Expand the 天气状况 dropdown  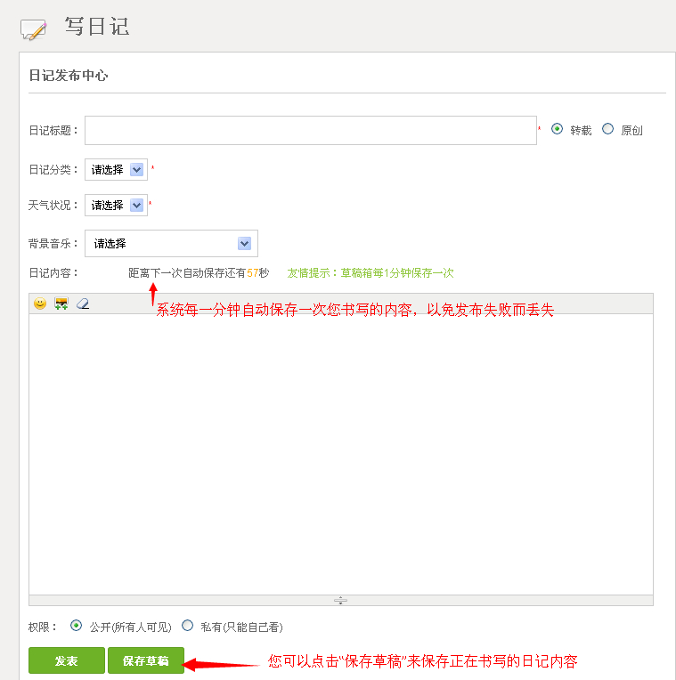[x=116, y=205]
